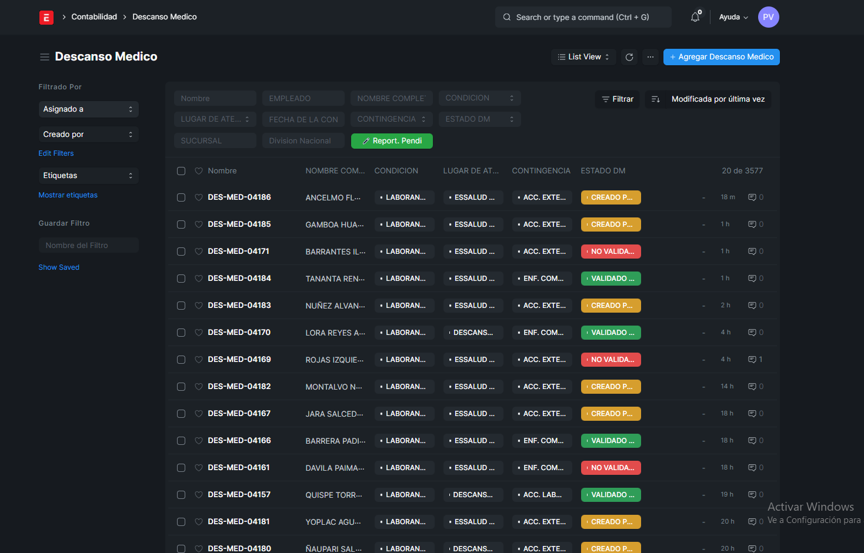Toggle the sidebar hamburger icon
Image resolution: width=864 pixels, height=553 pixels.
[x=44, y=57]
